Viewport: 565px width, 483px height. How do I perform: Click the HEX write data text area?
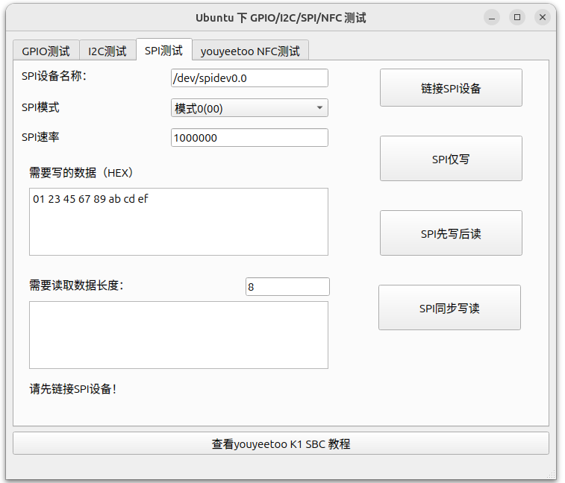(178, 221)
